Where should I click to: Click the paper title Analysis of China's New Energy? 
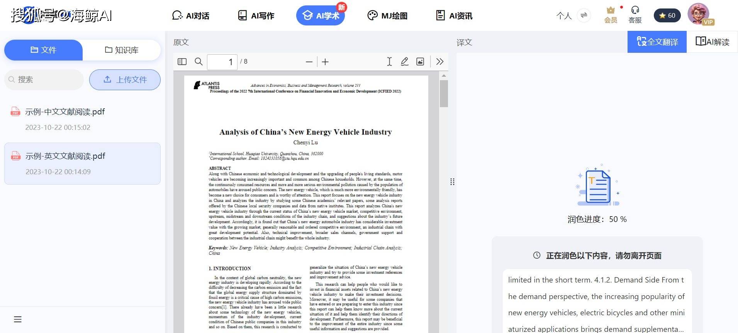pyautogui.click(x=305, y=132)
